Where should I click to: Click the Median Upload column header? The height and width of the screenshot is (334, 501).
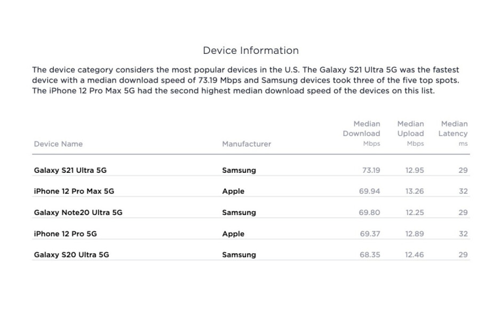click(x=410, y=133)
